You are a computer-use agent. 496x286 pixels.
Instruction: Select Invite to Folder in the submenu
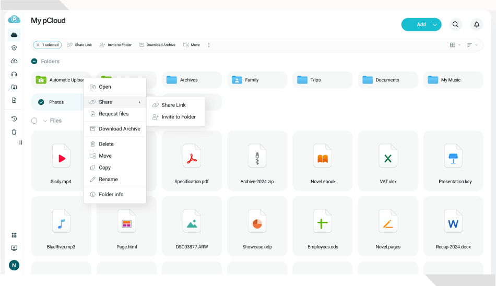coord(175,117)
